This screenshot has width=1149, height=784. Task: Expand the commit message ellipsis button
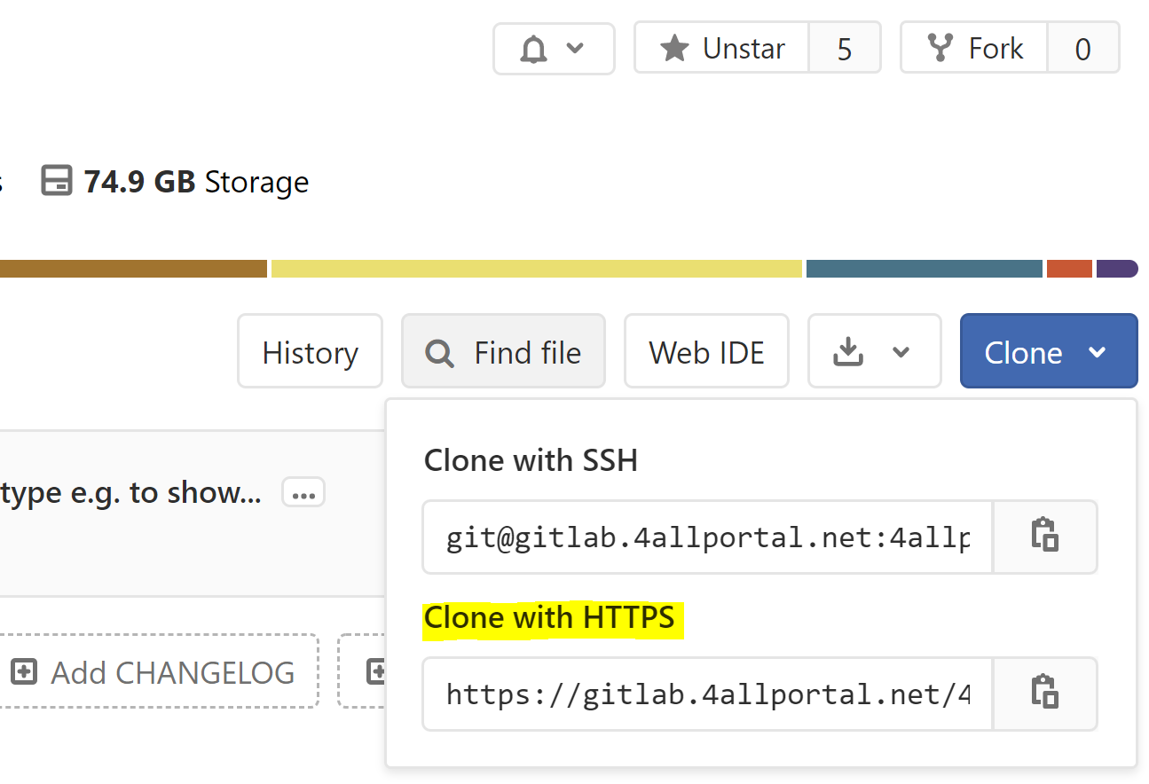point(303,493)
